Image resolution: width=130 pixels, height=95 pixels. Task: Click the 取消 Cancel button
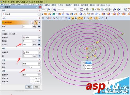tap(37, 87)
